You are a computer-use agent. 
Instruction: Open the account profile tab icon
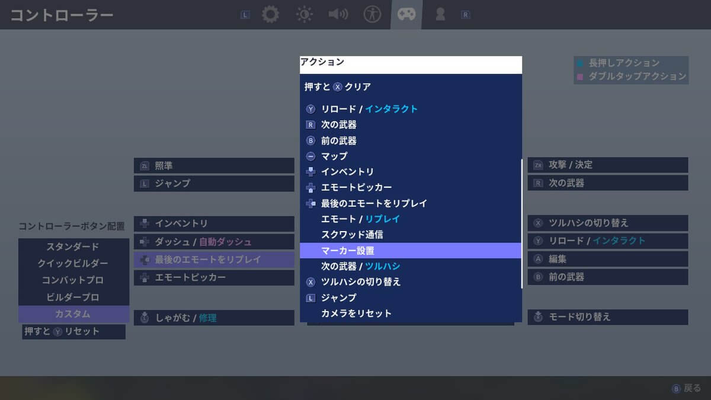[440, 14]
